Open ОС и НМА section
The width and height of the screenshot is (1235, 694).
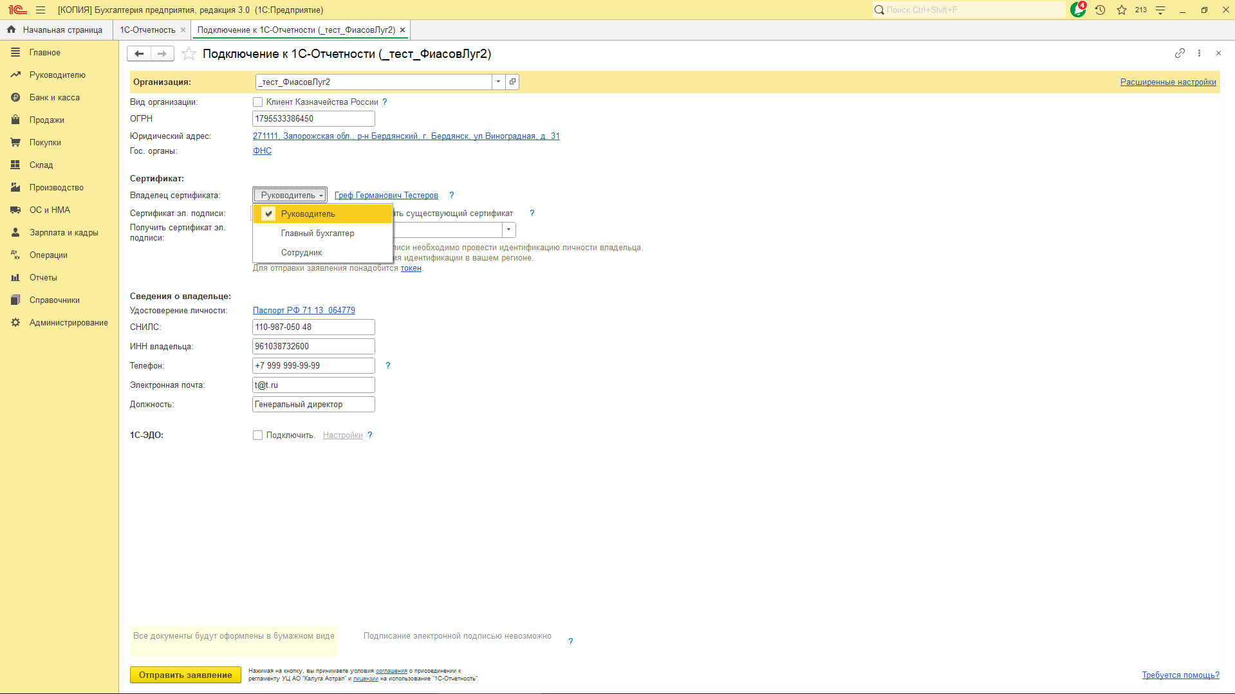59,210
